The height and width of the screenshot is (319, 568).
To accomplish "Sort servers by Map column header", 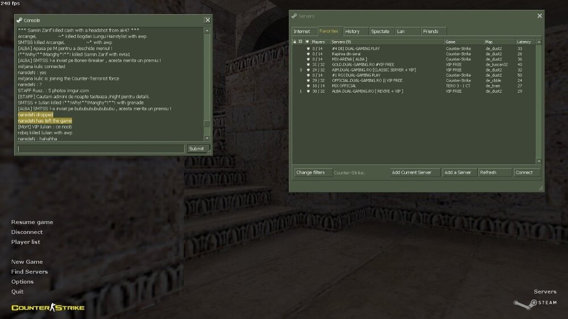I will (x=499, y=42).
